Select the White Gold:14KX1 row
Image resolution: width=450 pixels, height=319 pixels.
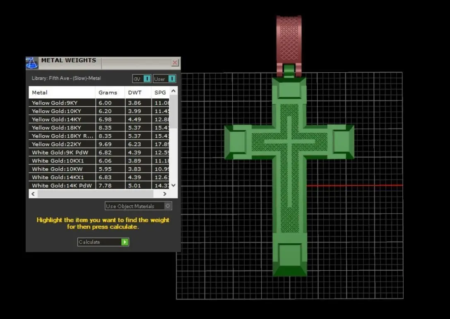click(x=99, y=178)
